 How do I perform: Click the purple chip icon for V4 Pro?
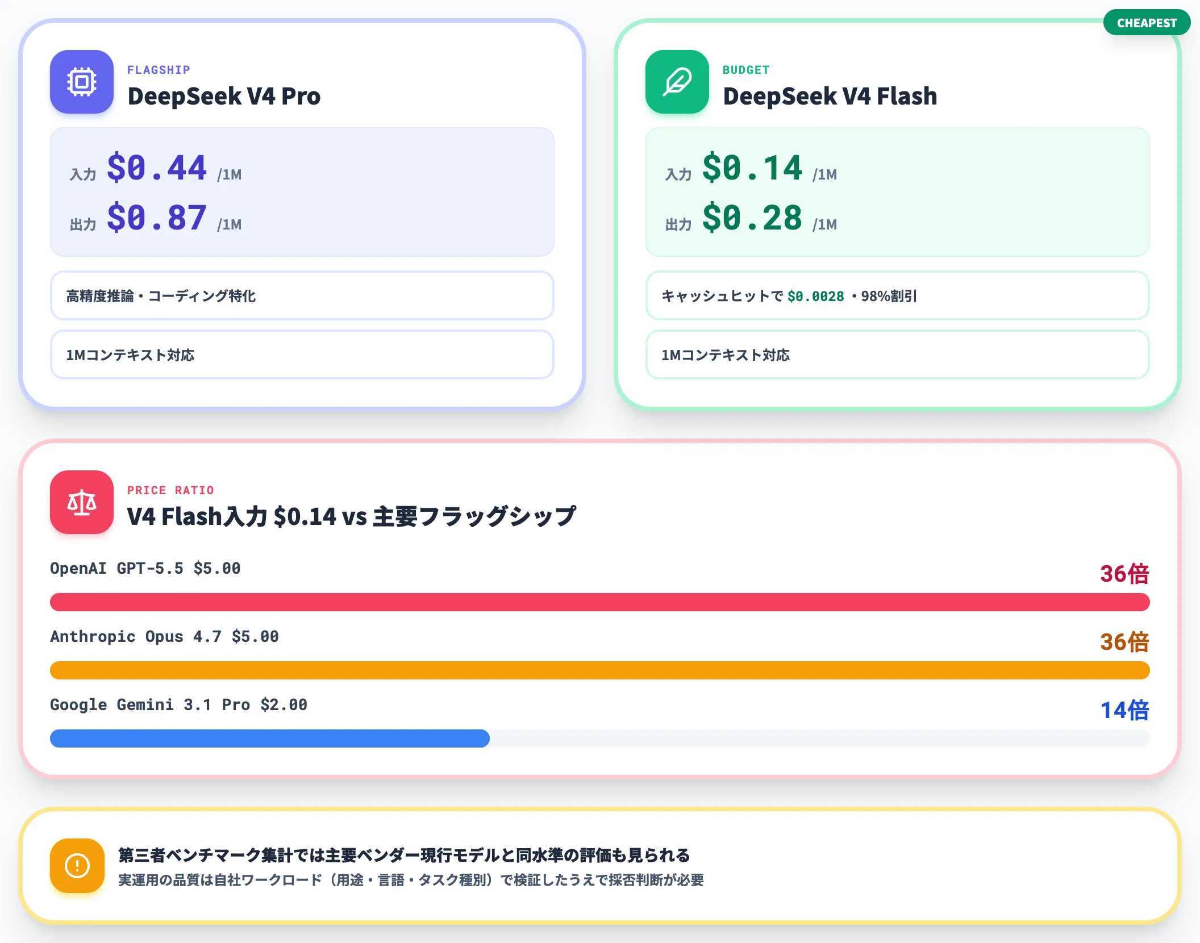tap(82, 82)
